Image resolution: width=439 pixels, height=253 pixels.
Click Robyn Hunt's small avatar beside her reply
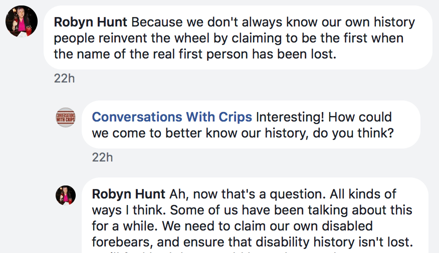(66, 195)
